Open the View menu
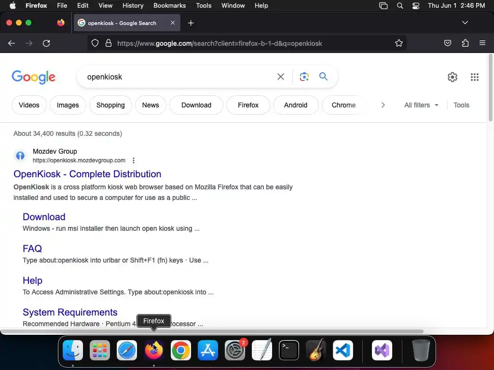 [x=105, y=6]
